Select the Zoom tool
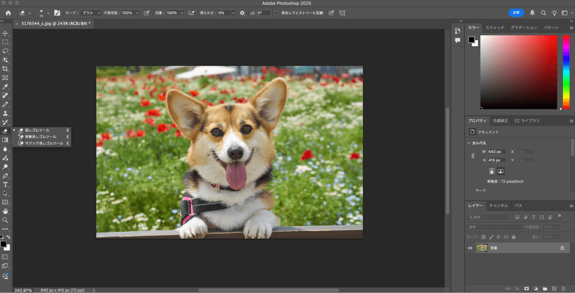Screen dimensions: 575x293 (x=5, y=220)
